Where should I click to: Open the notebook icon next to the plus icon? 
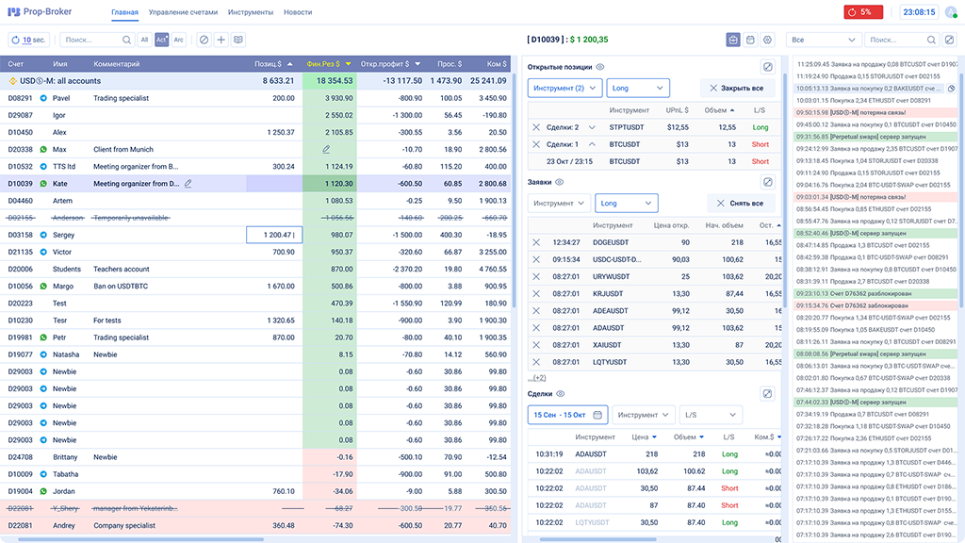pyautogui.click(x=238, y=40)
